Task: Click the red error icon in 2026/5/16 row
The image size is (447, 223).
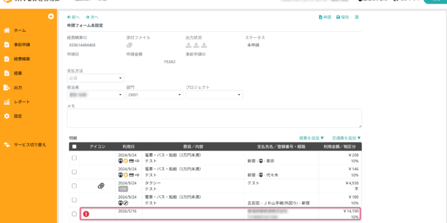Action: coord(86,214)
